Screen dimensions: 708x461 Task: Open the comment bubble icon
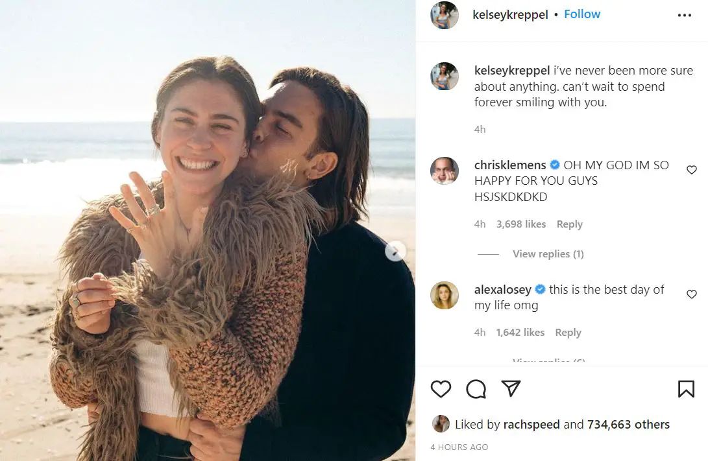tap(476, 388)
